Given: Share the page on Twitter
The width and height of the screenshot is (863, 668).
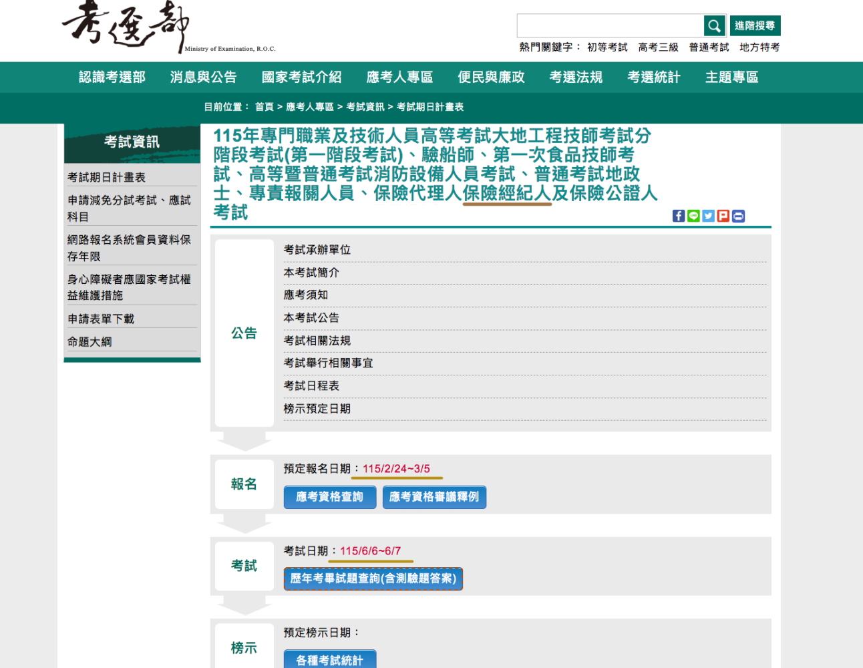Looking at the screenshot, I should pyautogui.click(x=708, y=216).
